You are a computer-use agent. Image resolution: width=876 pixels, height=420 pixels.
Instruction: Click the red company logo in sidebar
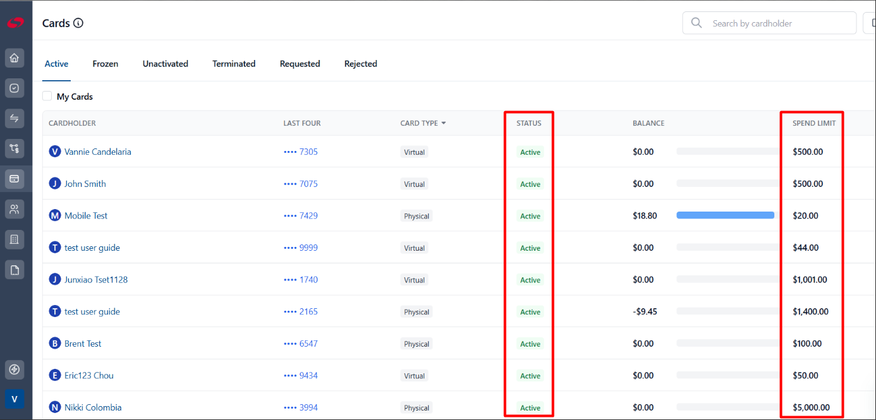tap(15, 23)
